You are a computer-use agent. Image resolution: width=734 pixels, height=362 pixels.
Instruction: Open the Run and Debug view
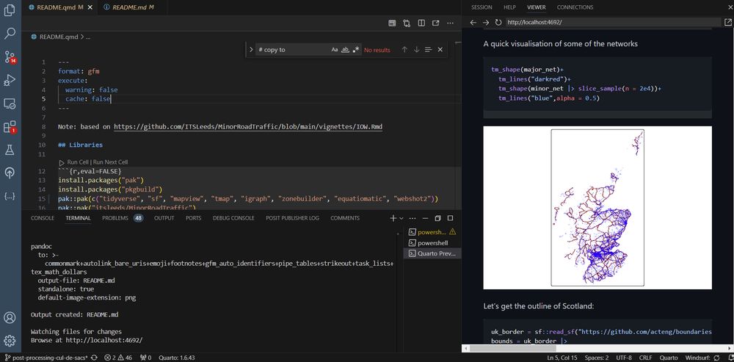point(10,80)
